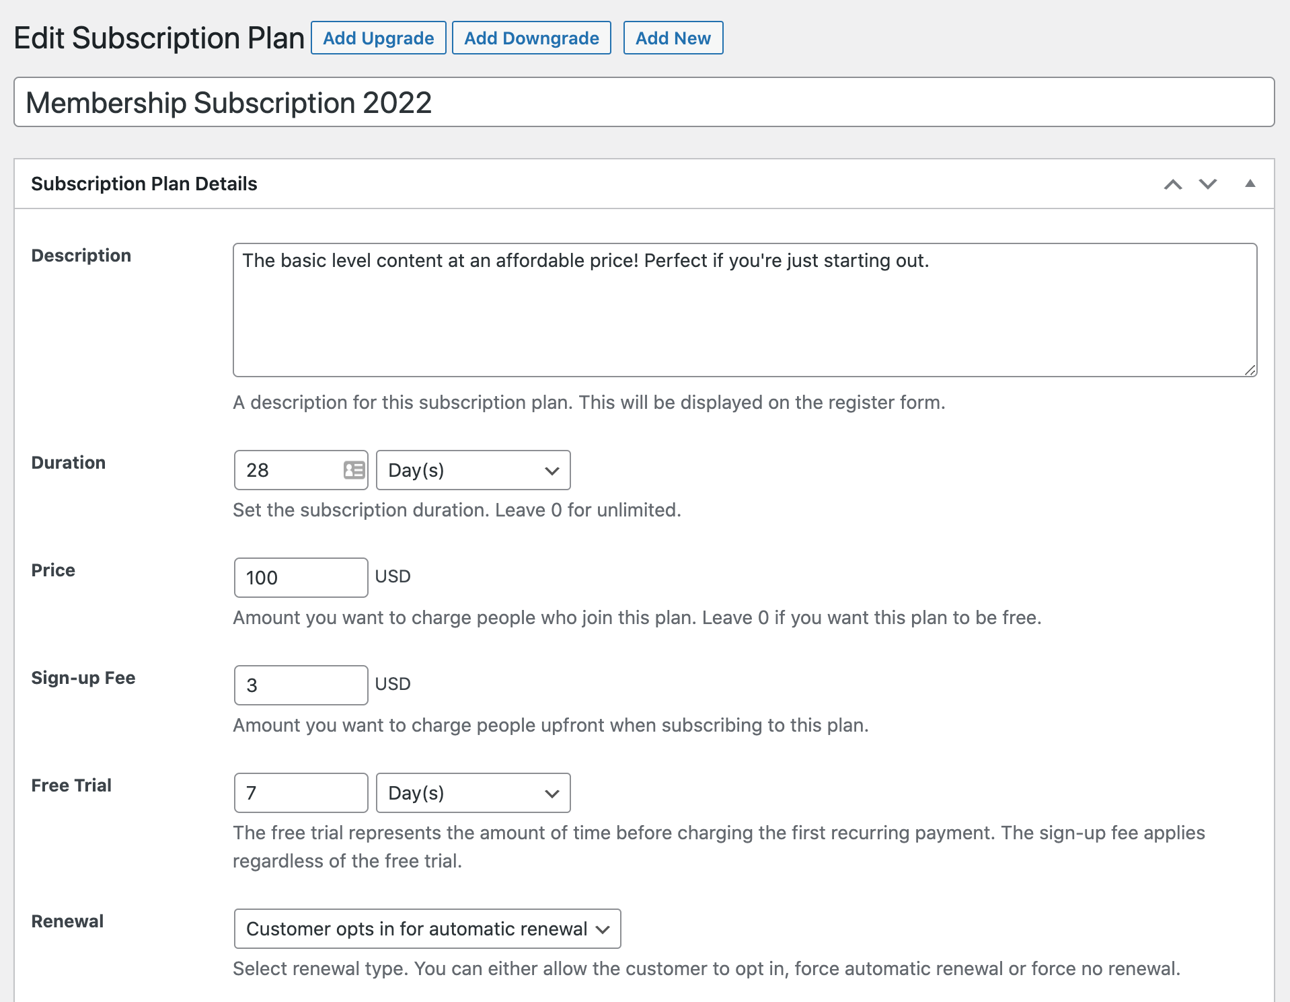Click the Free Trial number field

301,793
